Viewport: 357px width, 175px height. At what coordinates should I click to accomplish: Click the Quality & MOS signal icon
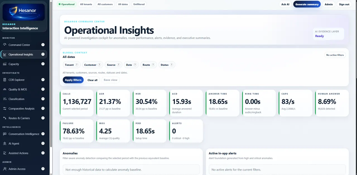5,89
